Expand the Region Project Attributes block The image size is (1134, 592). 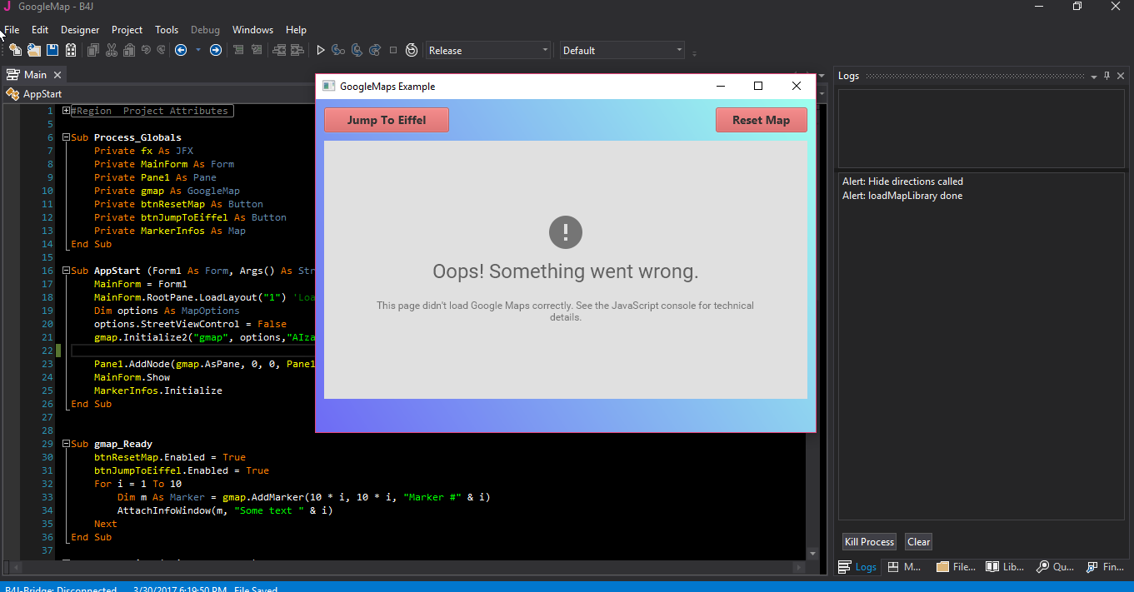pos(66,110)
